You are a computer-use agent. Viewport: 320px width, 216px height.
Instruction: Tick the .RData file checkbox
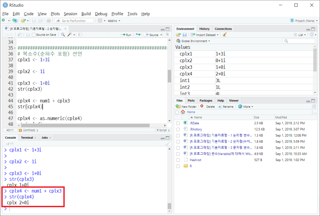coord(178,123)
